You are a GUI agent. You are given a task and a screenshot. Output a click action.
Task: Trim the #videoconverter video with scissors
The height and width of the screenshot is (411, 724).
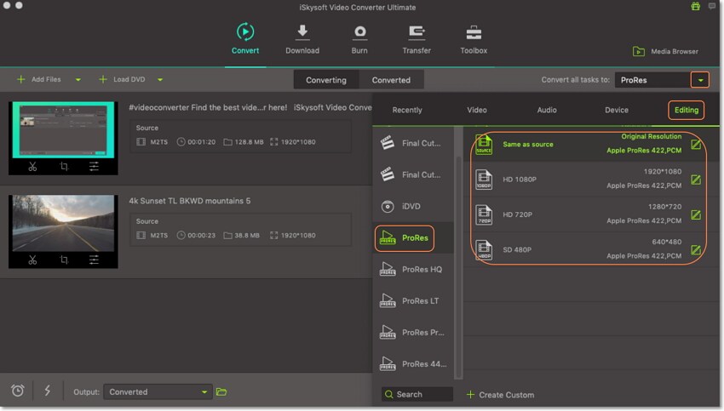pos(32,167)
